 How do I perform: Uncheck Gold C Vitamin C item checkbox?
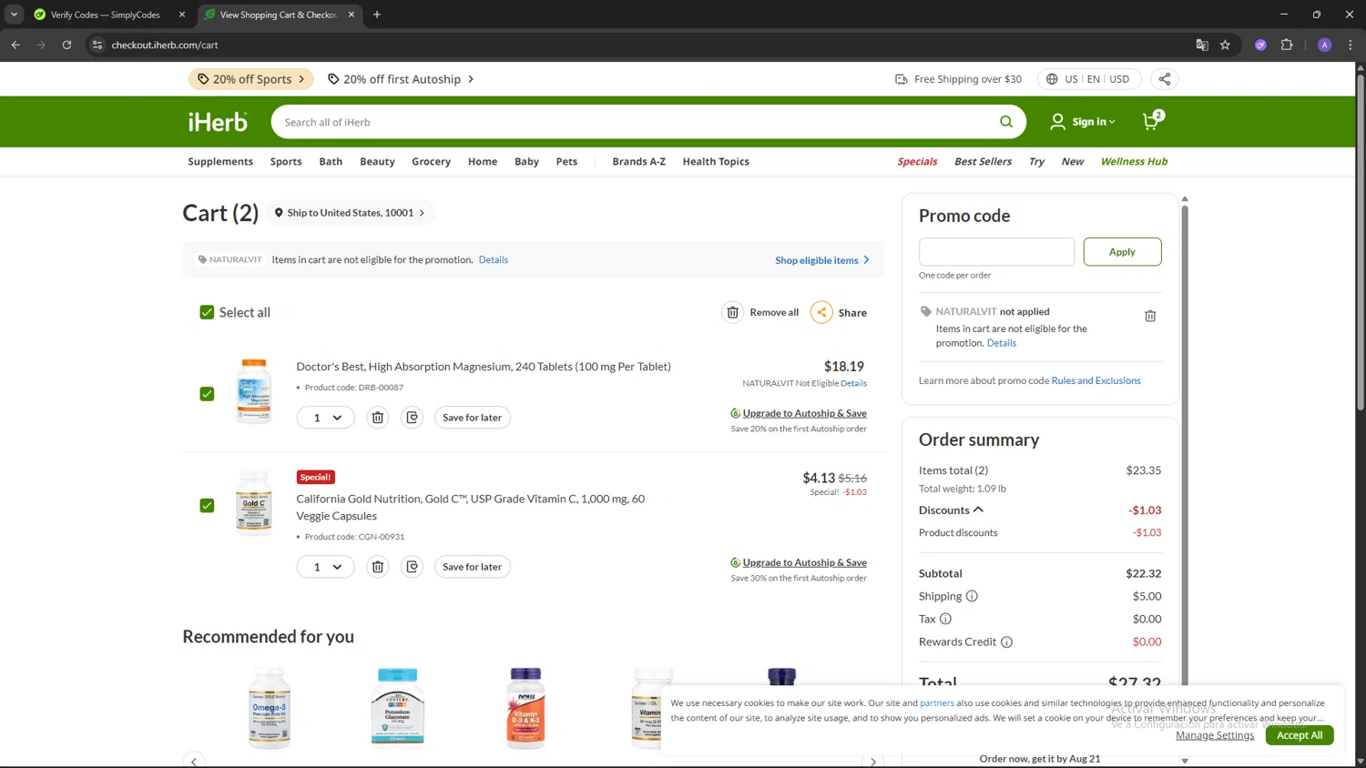click(x=207, y=506)
